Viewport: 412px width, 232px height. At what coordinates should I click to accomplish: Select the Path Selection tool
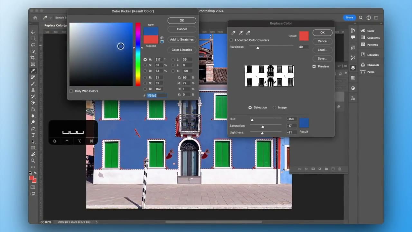(x=33, y=141)
